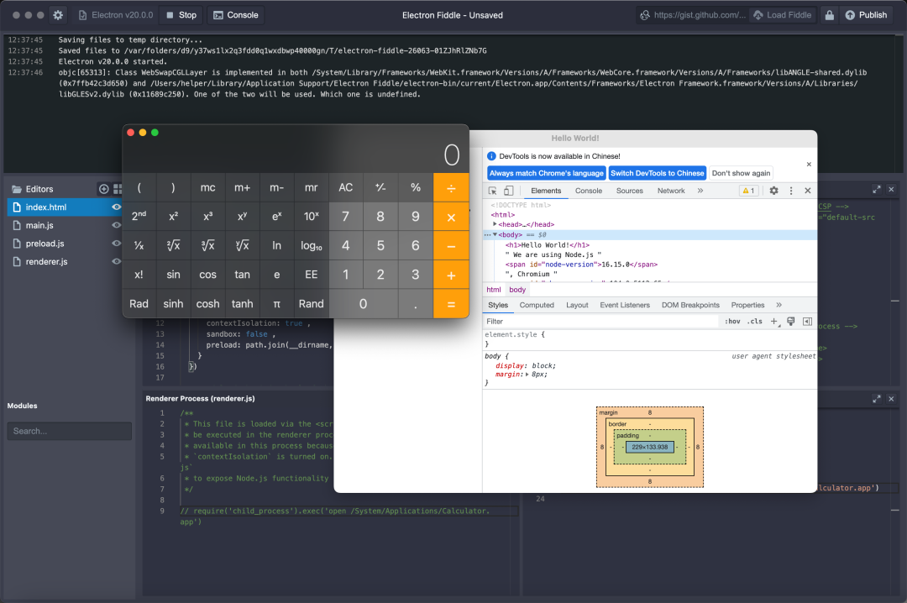Toggle the .cls element classes option
This screenshot has height=603, width=907.
tap(755, 322)
